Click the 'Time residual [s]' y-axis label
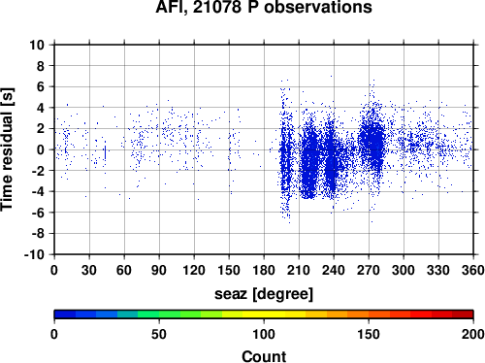This screenshot has height=363, width=485. tap(7, 149)
